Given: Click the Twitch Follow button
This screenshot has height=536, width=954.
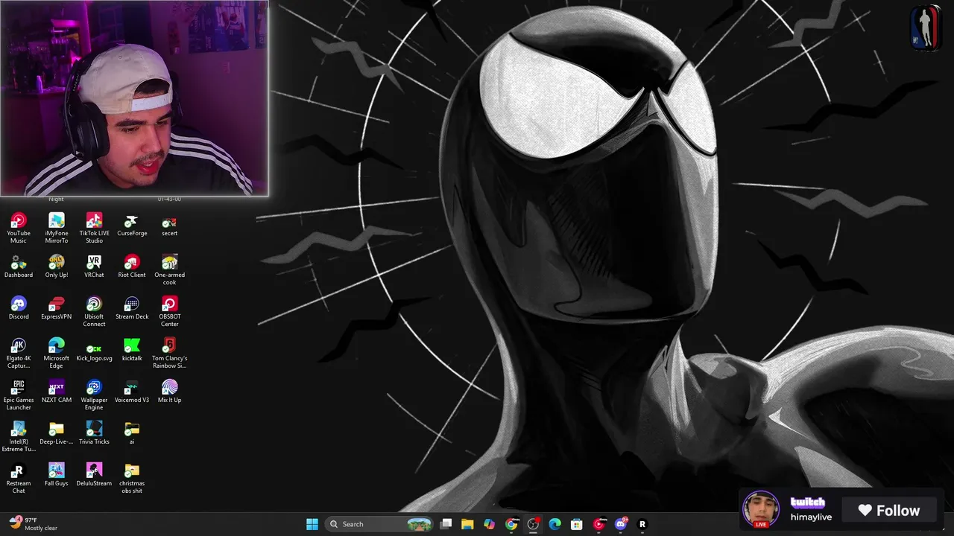Looking at the screenshot, I should click(888, 511).
